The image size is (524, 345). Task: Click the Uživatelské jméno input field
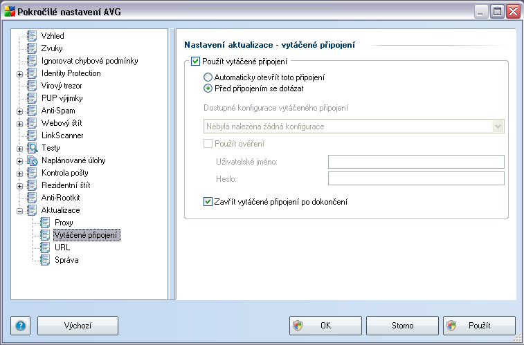point(416,162)
